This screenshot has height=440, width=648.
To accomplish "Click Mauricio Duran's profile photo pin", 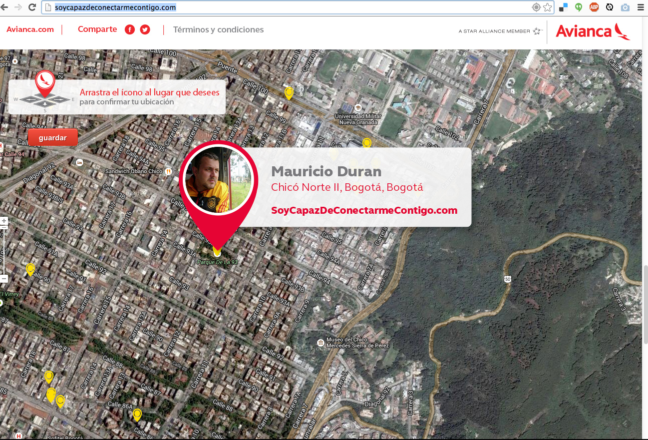I will tap(218, 180).
